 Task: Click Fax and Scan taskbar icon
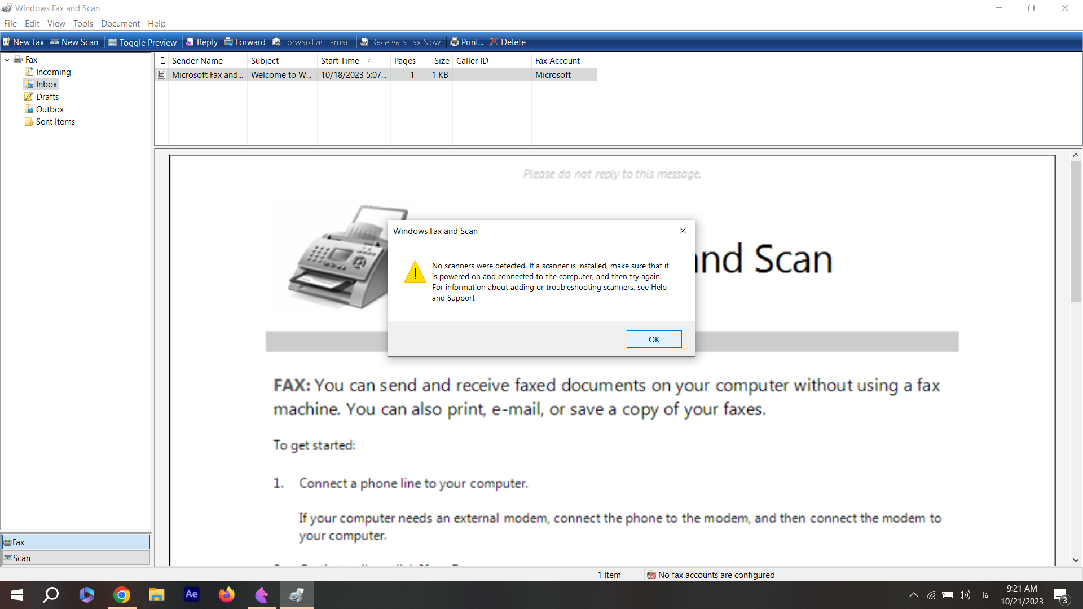297,595
